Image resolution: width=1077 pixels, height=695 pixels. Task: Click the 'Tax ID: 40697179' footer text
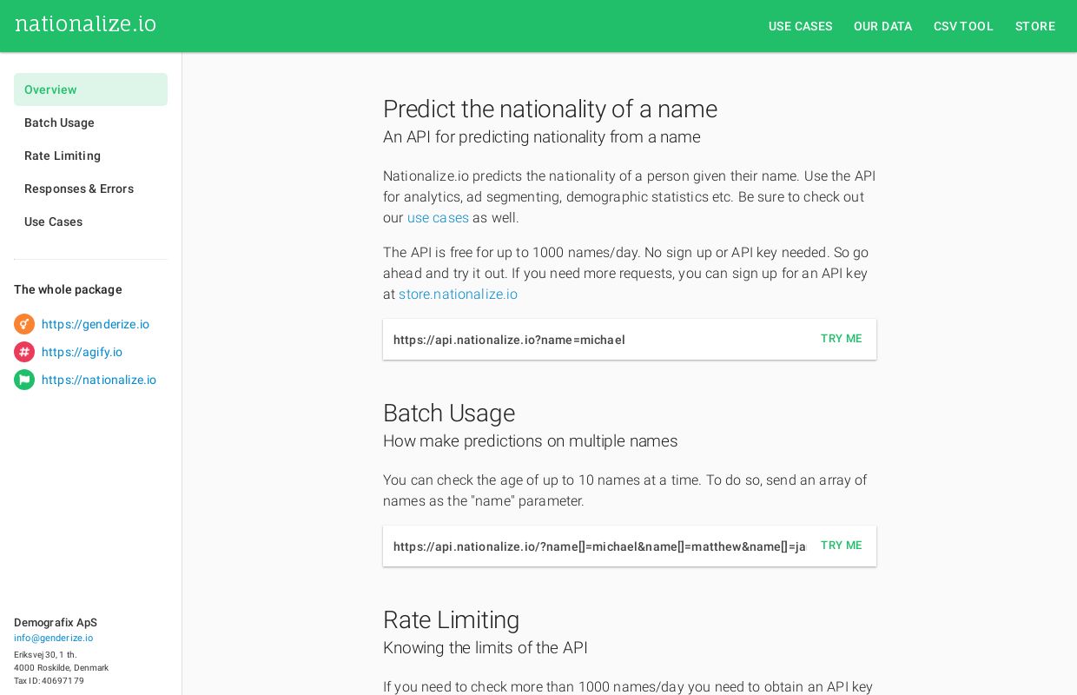(x=49, y=681)
